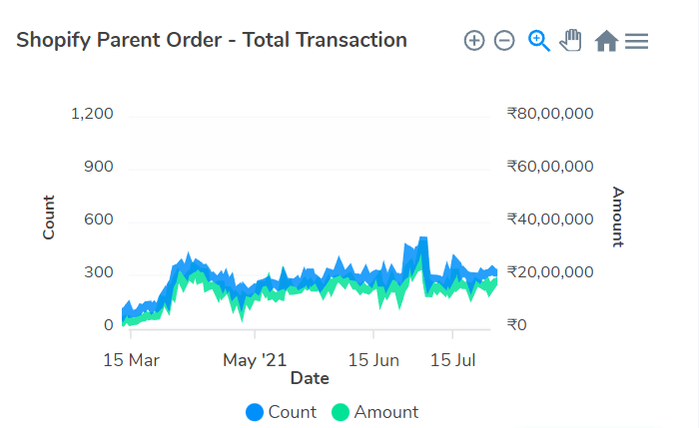The width and height of the screenshot is (699, 428).
Task: Enable the panning hand tool
Action: pos(571,41)
